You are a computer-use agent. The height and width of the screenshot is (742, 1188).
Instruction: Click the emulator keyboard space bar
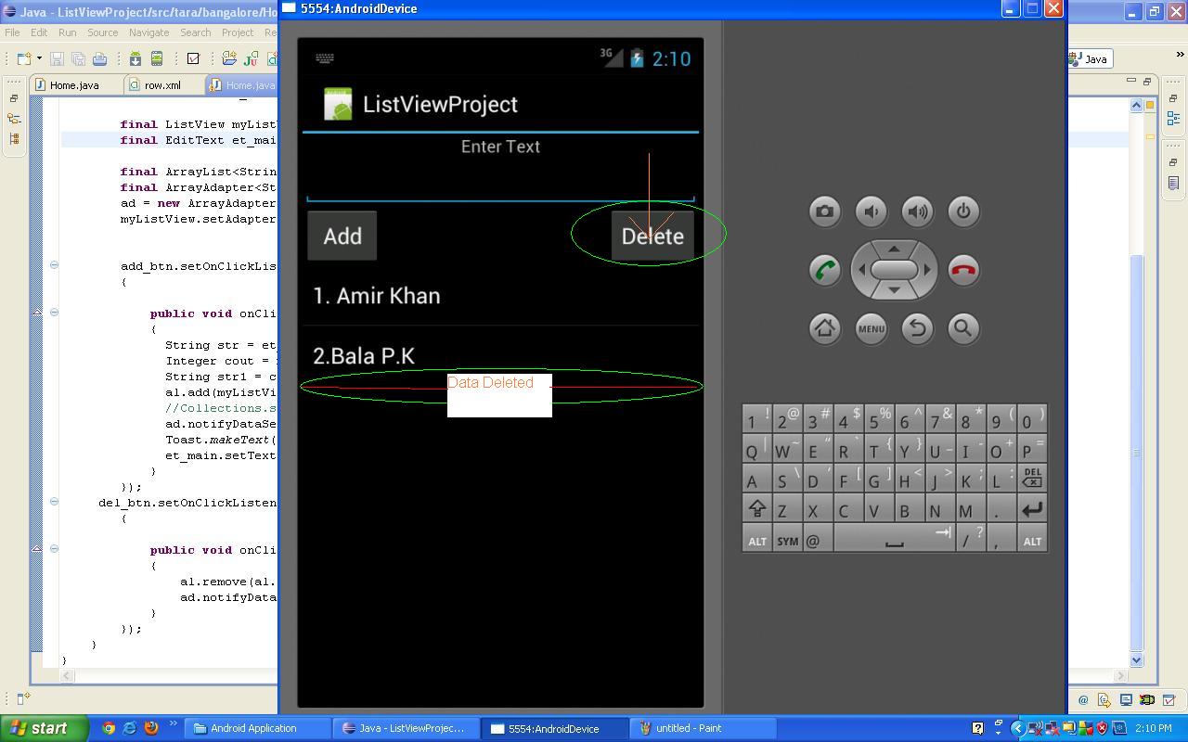(x=894, y=540)
